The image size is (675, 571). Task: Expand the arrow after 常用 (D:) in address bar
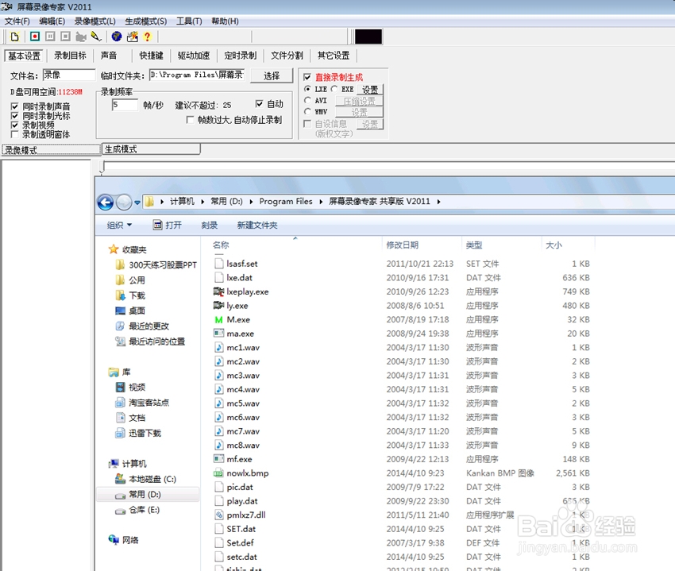click(251, 202)
